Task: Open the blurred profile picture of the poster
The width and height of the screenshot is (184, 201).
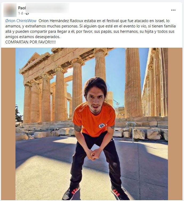Action: 10,10
